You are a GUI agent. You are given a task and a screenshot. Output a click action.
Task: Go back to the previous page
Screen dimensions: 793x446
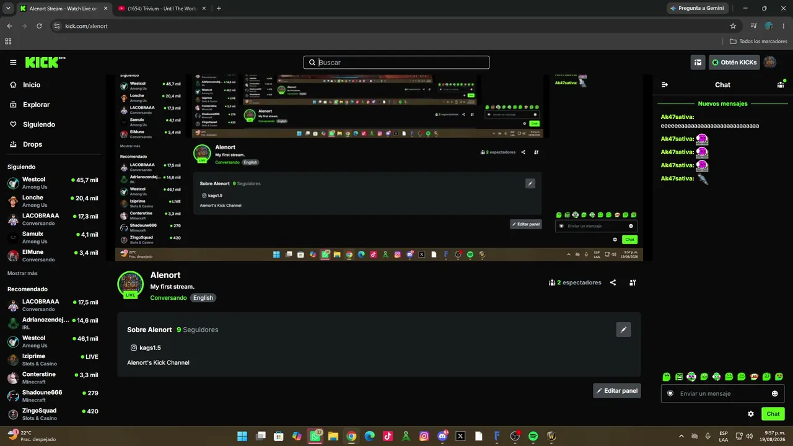click(9, 26)
